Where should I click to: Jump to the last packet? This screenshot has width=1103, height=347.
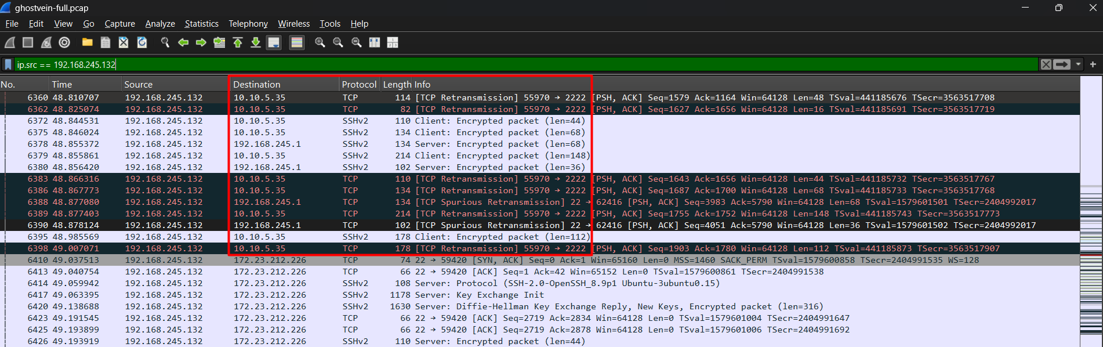pos(256,42)
